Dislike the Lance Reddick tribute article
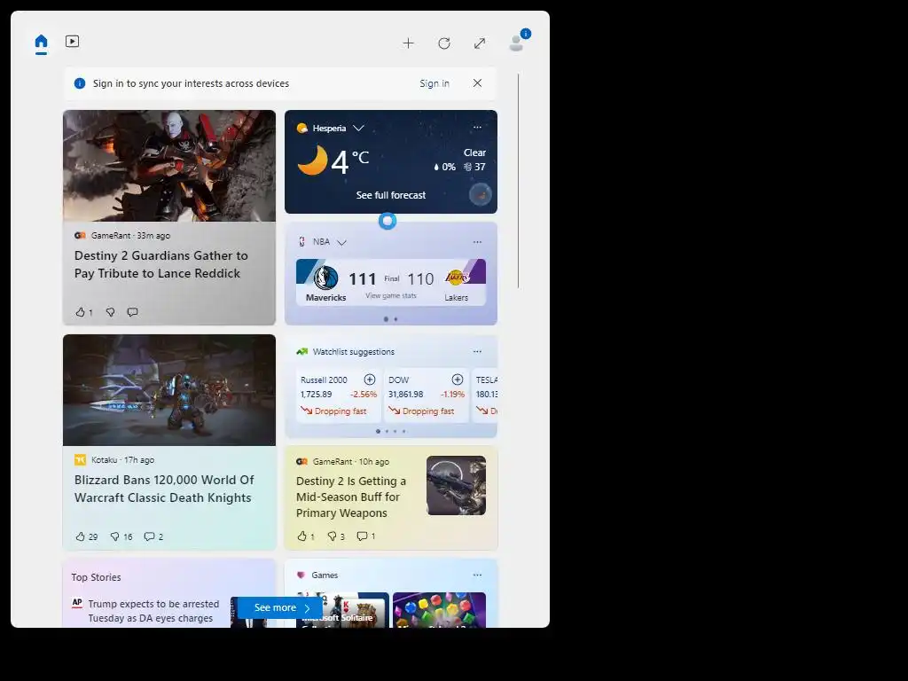The image size is (908, 681). point(110,312)
